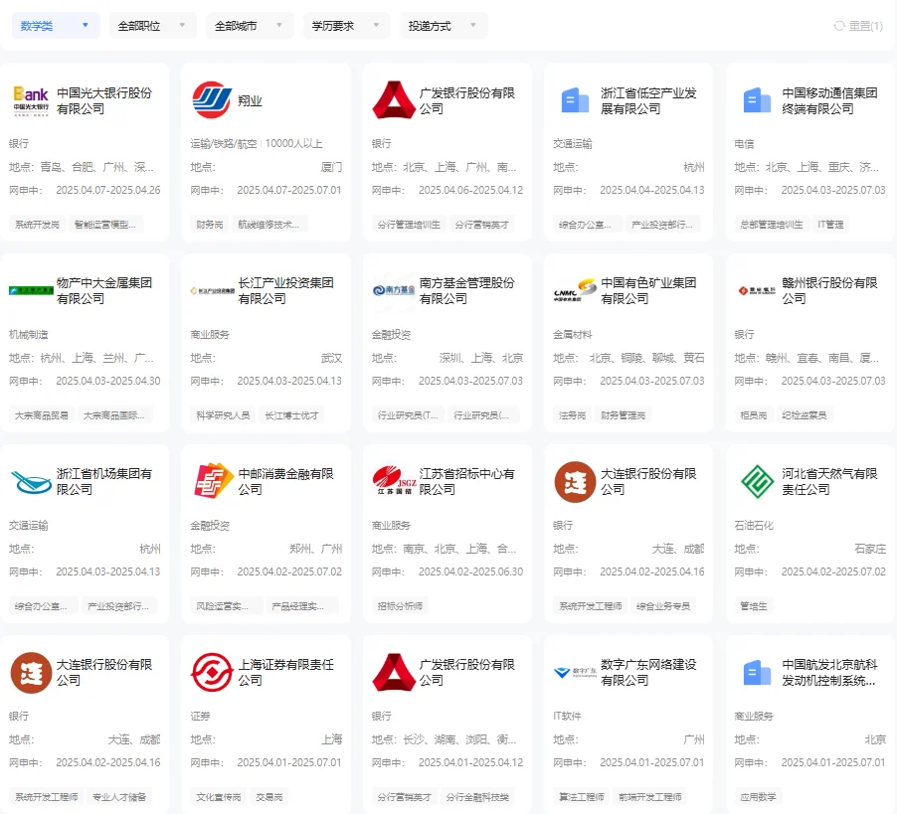The image size is (897, 814).
Task: Click date range 2025.04.02-2025.06.30
Action: (470, 571)
